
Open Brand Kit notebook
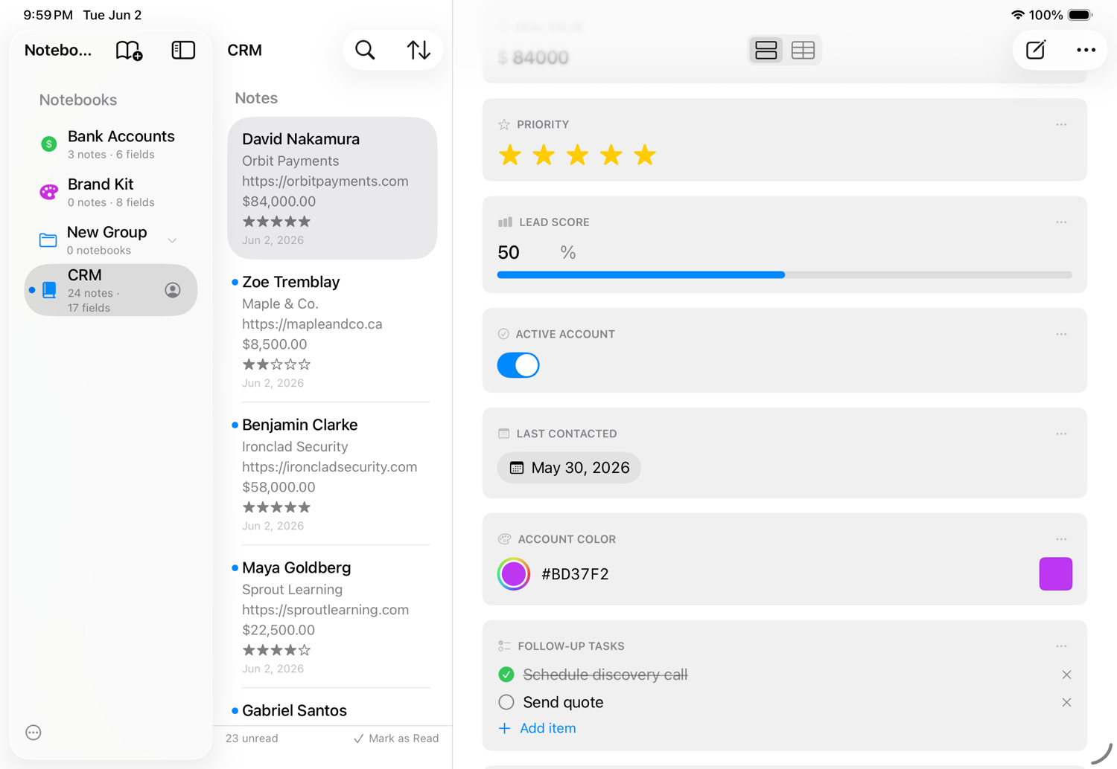coord(111,192)
